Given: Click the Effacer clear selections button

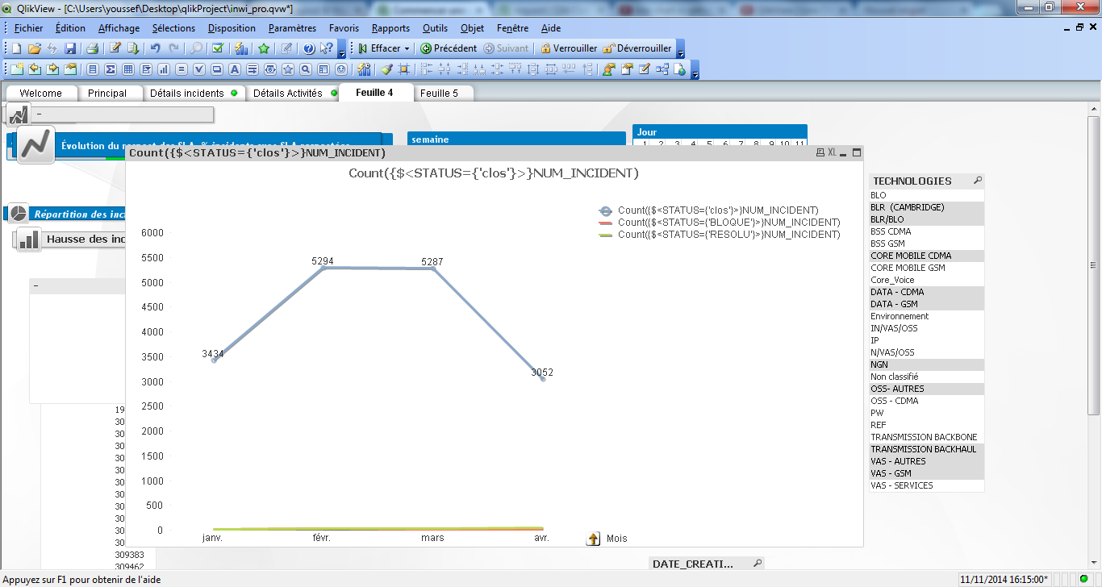Looking at the screenshot, I should 378,48.
